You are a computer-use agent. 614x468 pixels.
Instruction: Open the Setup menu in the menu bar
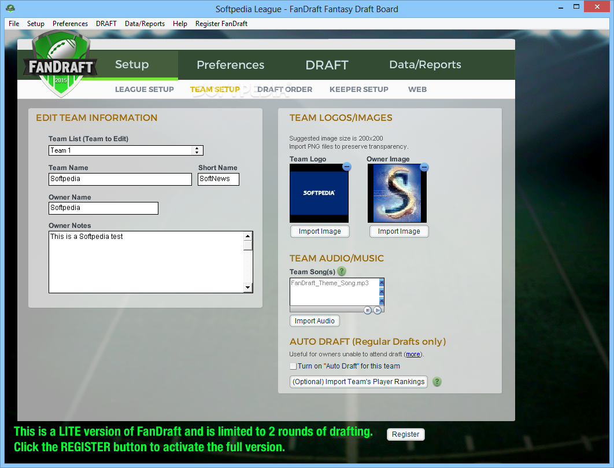36,24
